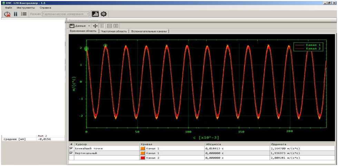Screen dimensions: 338x166
Task: Click the Среднее [мА] row label
Action: [14, 139]
